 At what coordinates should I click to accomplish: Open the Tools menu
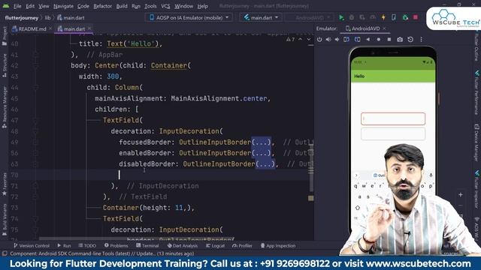pos(150,6)
